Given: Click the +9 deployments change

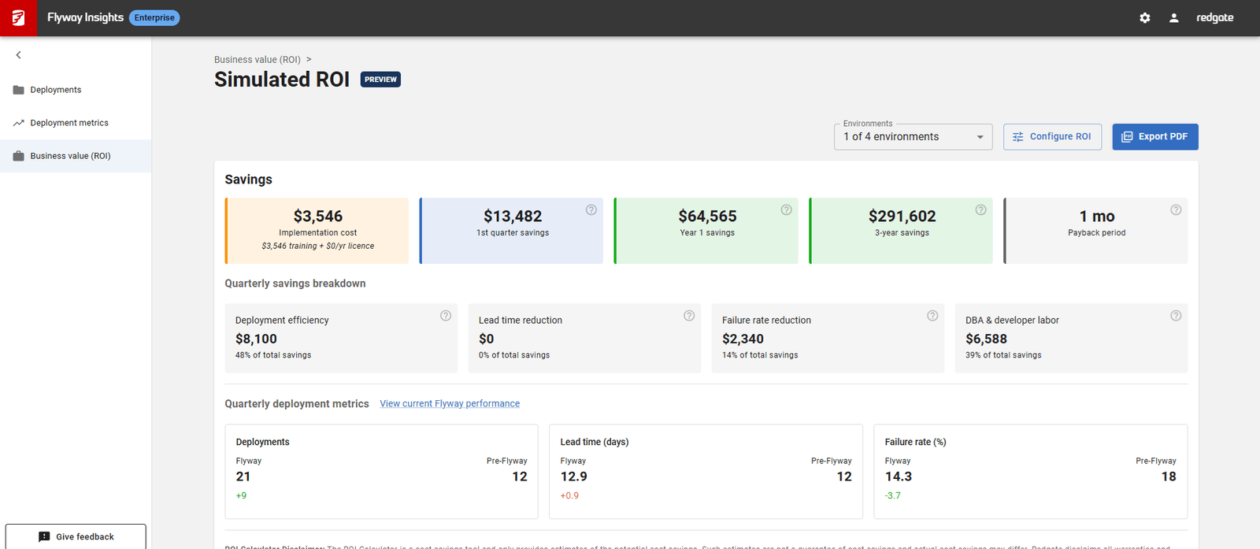Looking at the screenshot, I should (x=241, y=495).
